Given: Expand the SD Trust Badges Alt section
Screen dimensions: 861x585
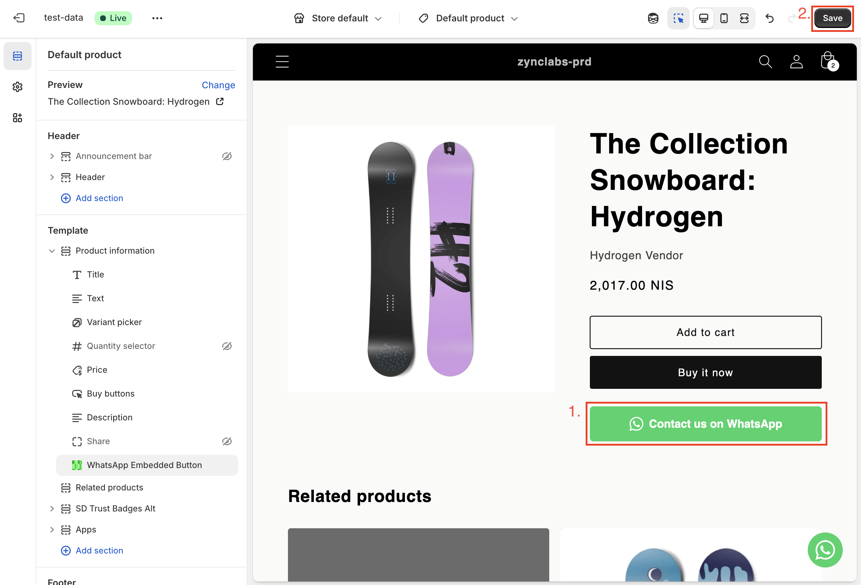Looking at the screenshot, I should click(52, 509).
